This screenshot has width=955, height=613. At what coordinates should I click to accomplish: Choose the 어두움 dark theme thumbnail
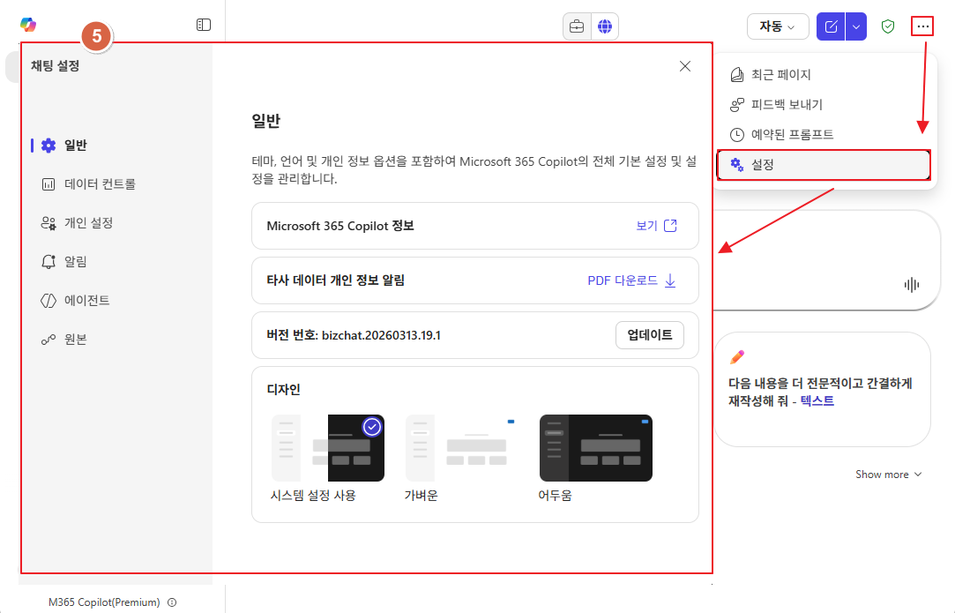pos(595,448)
